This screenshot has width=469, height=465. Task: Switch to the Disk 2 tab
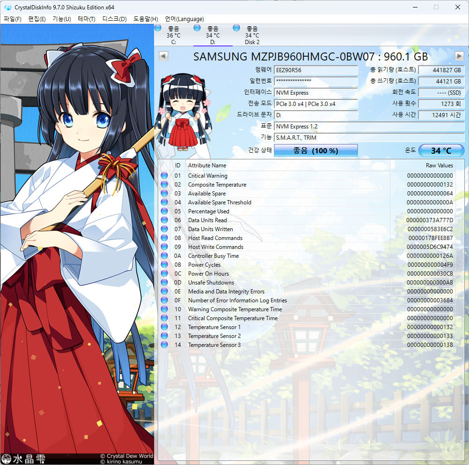[x=252, y=35]
